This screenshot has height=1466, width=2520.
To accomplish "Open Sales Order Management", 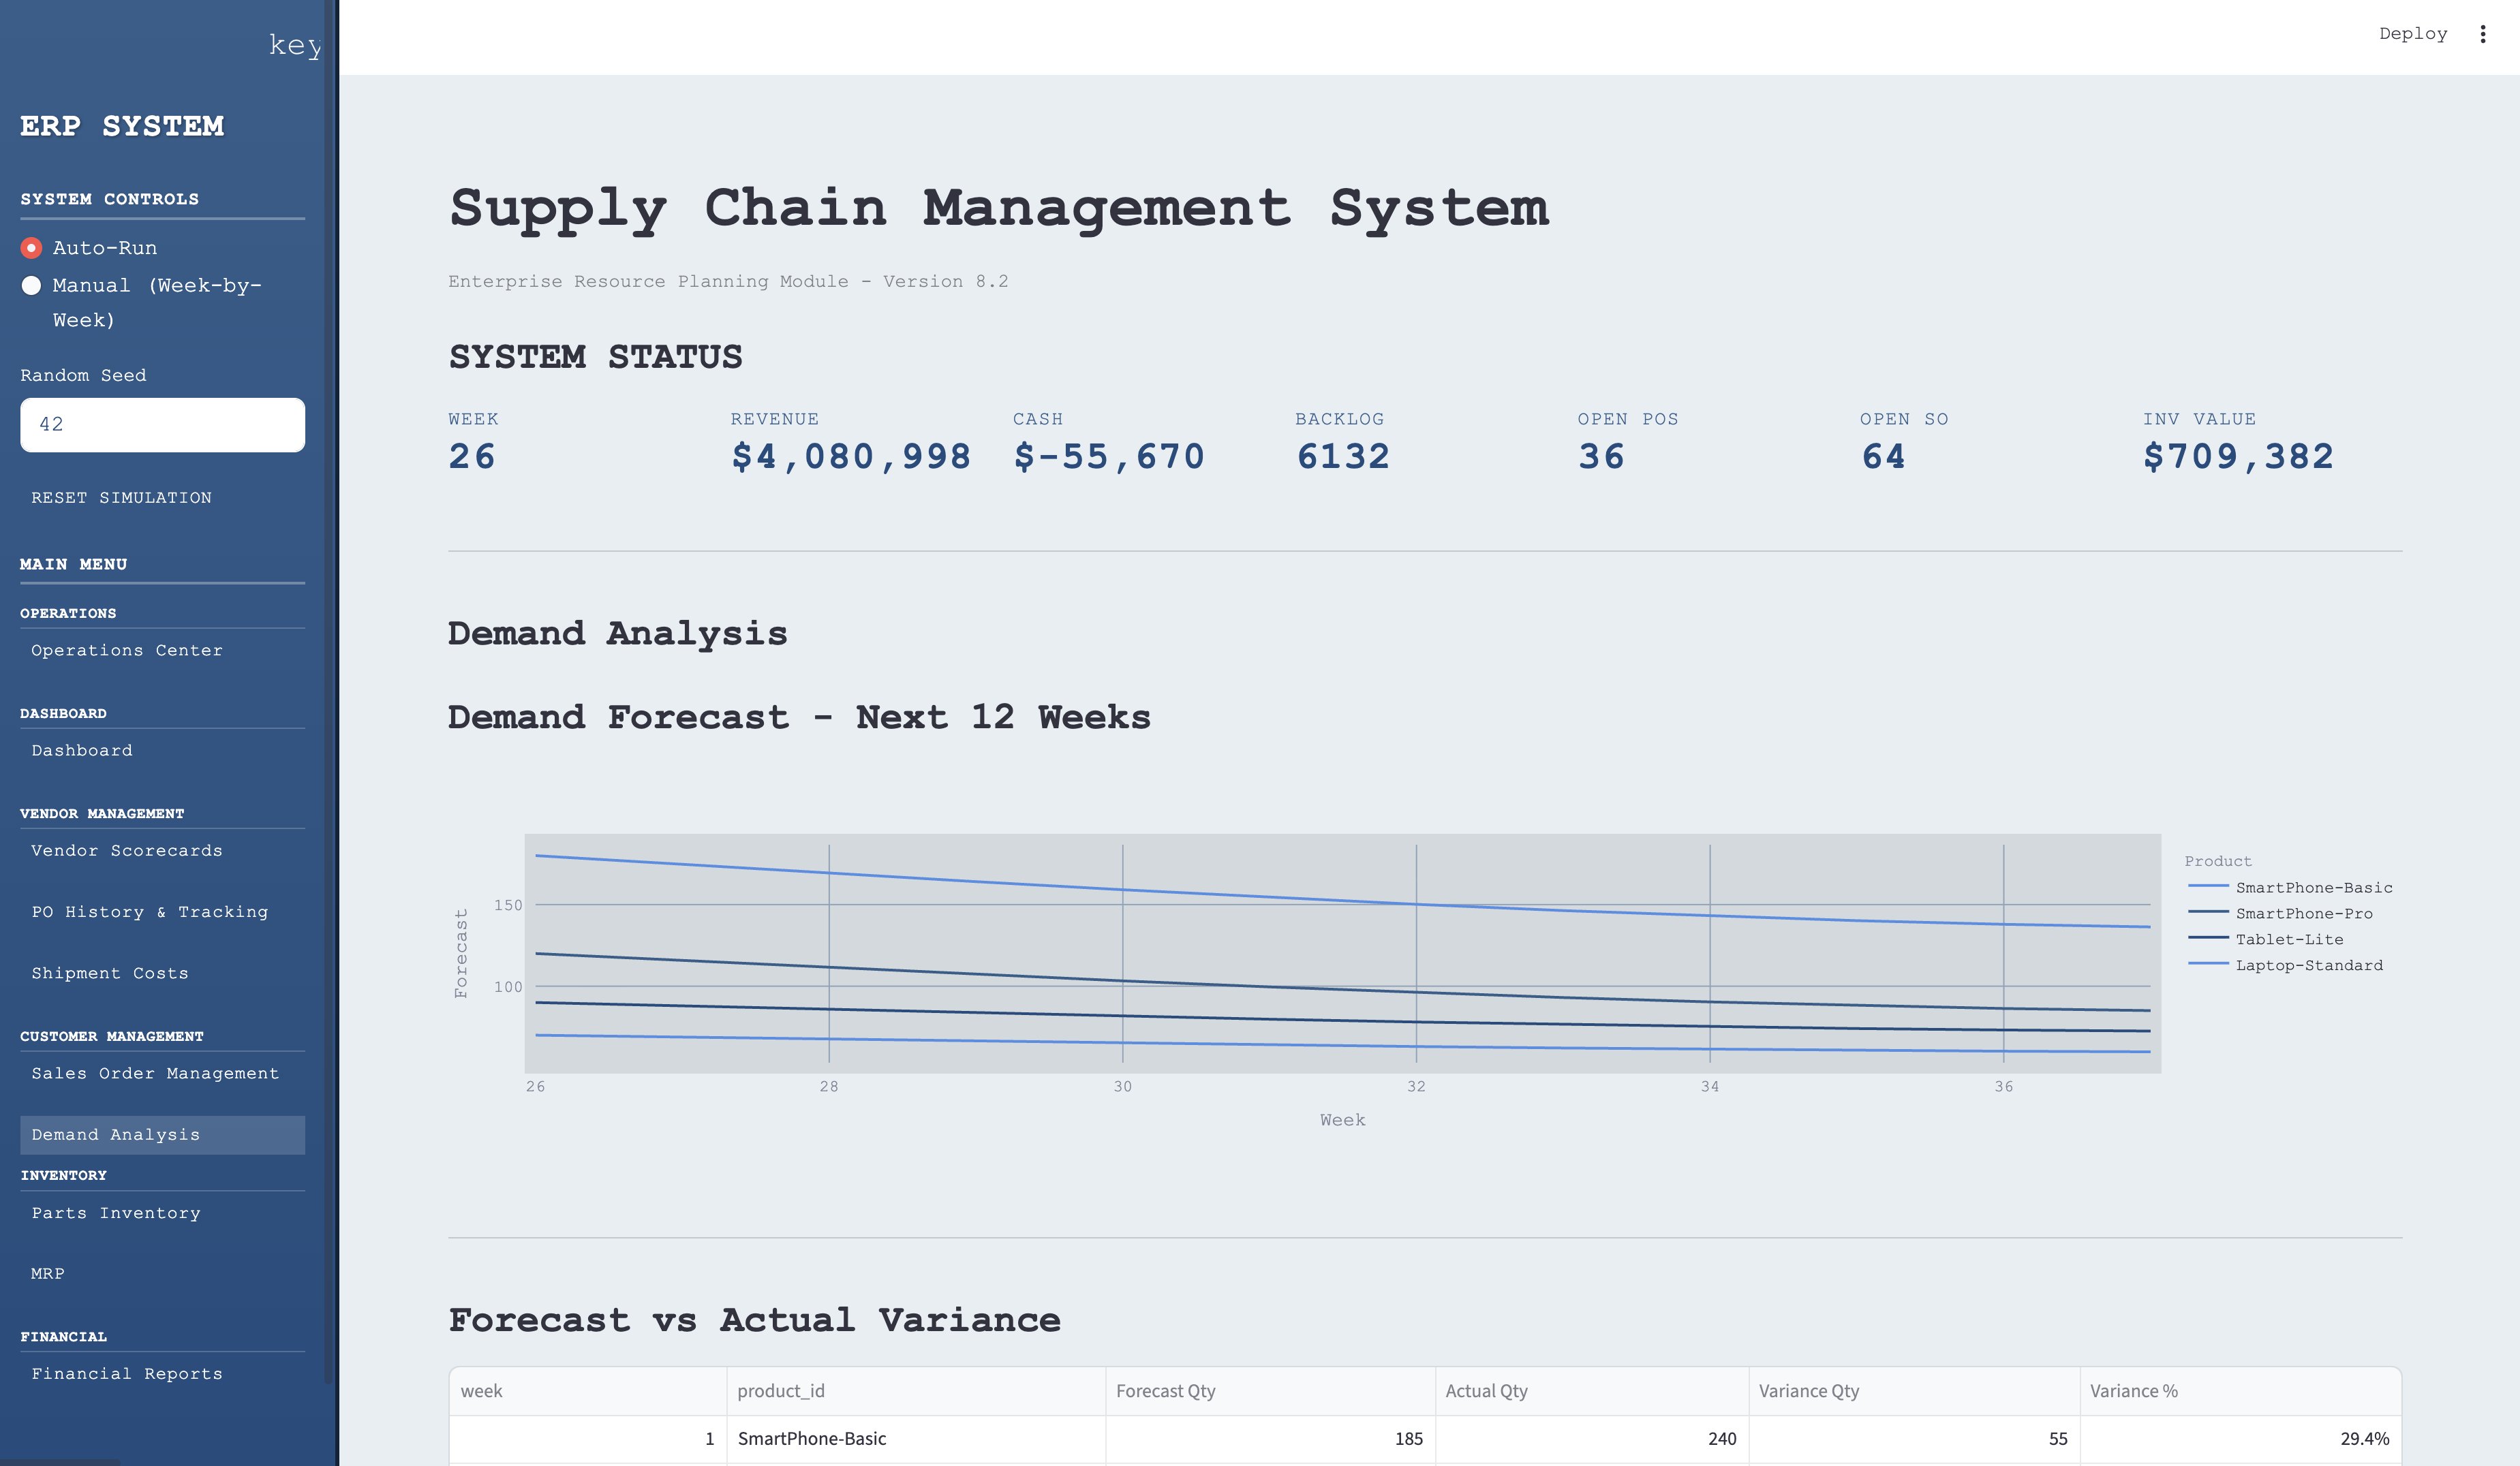I will click(155, 1074).
